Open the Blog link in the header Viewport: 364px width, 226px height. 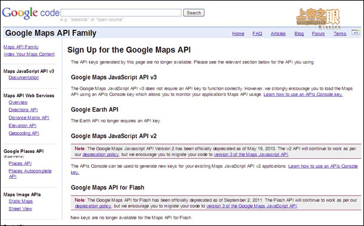pos(299,33)
